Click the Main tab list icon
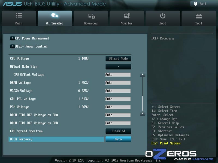Image resolution: width=218 pixels, height=163 pixels. [19, 15]
